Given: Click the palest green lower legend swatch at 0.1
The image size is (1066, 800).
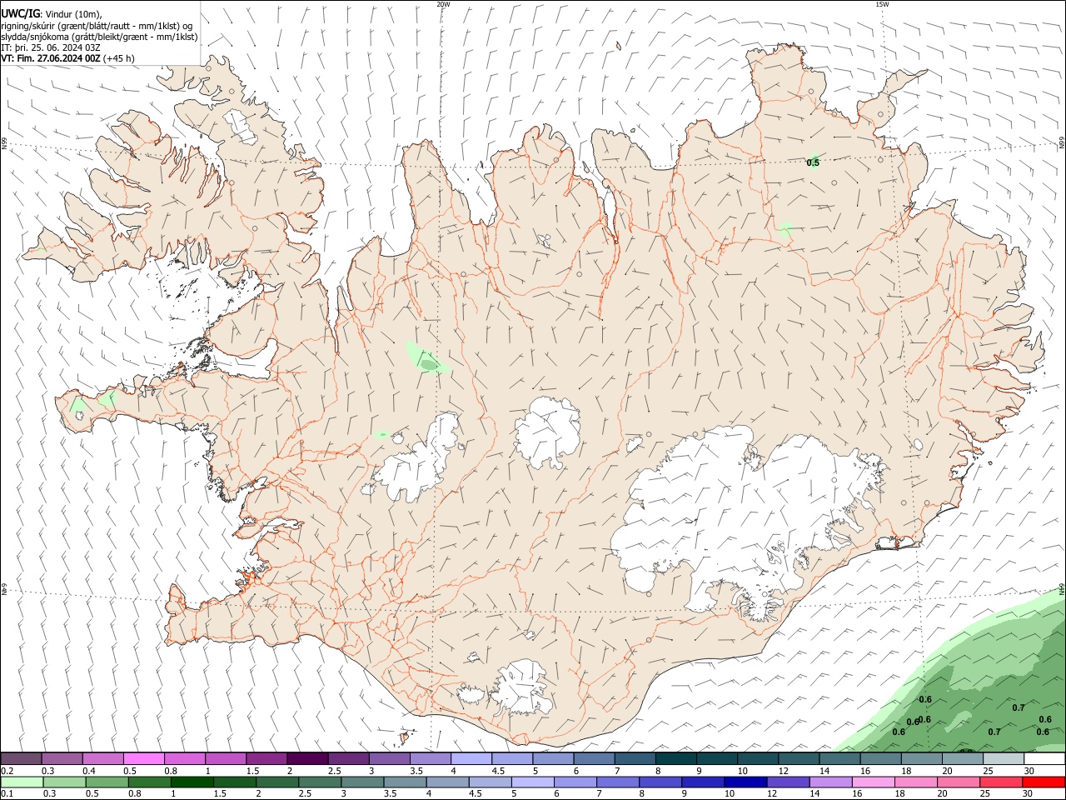Looking at the screenshot, I should pyautogui.click(x=22, y=782).
